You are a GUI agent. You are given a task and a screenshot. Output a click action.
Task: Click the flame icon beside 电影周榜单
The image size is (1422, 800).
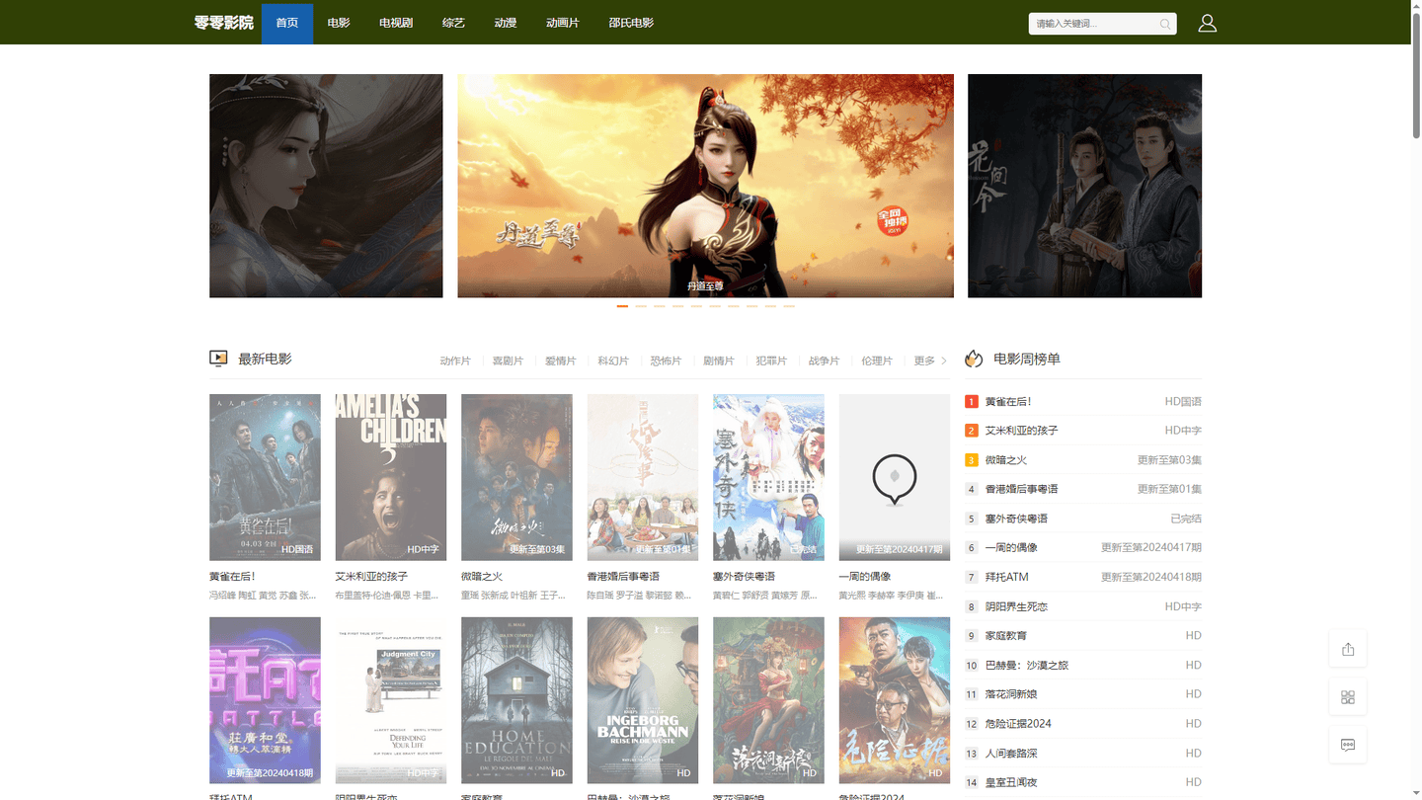974,359
